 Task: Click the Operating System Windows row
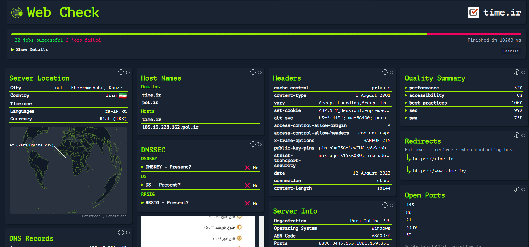332,228
